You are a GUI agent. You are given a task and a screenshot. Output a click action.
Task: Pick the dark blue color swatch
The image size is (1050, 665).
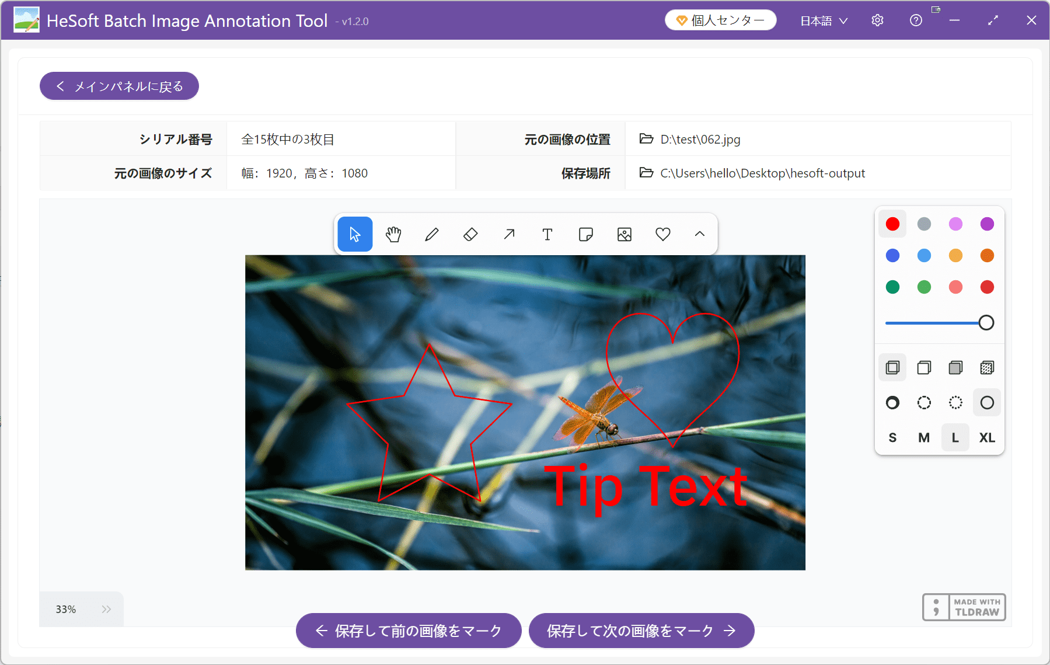pyautogui.click(x=892, y=256)
